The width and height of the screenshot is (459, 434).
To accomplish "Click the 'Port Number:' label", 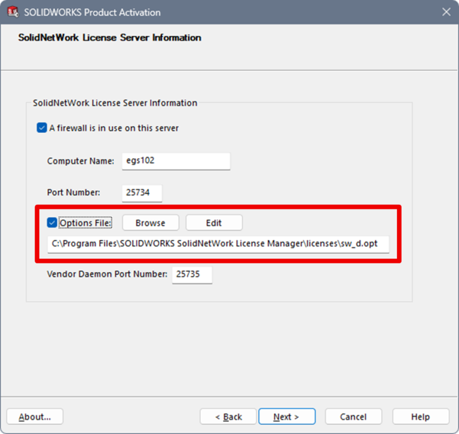I will (74, 192).
